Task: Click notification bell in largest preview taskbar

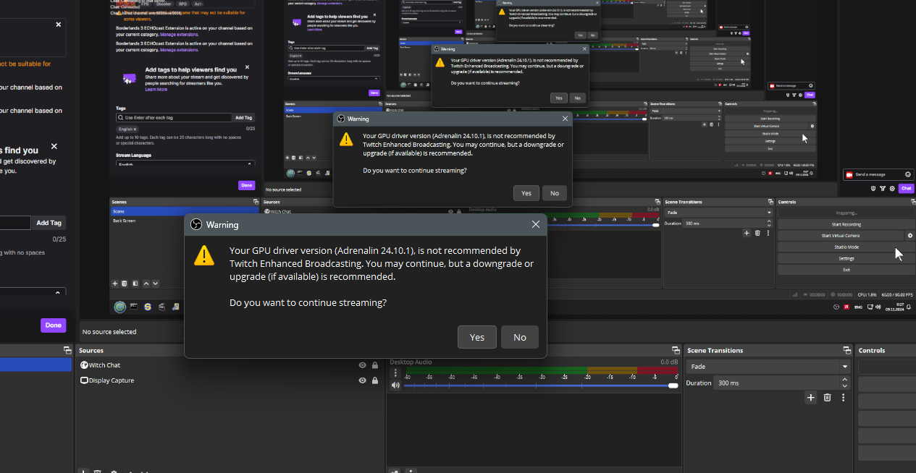Action: [909, 307]
